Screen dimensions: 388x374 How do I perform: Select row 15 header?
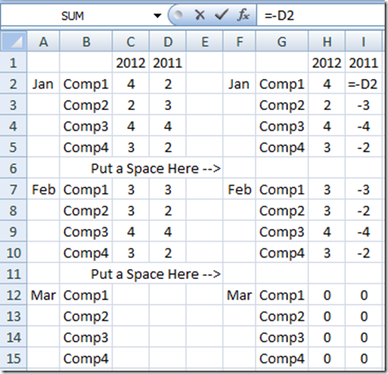tap(13, 358)
